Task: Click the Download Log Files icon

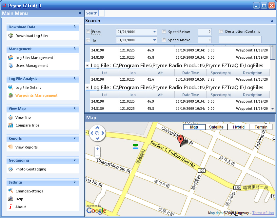Action: 10,36
